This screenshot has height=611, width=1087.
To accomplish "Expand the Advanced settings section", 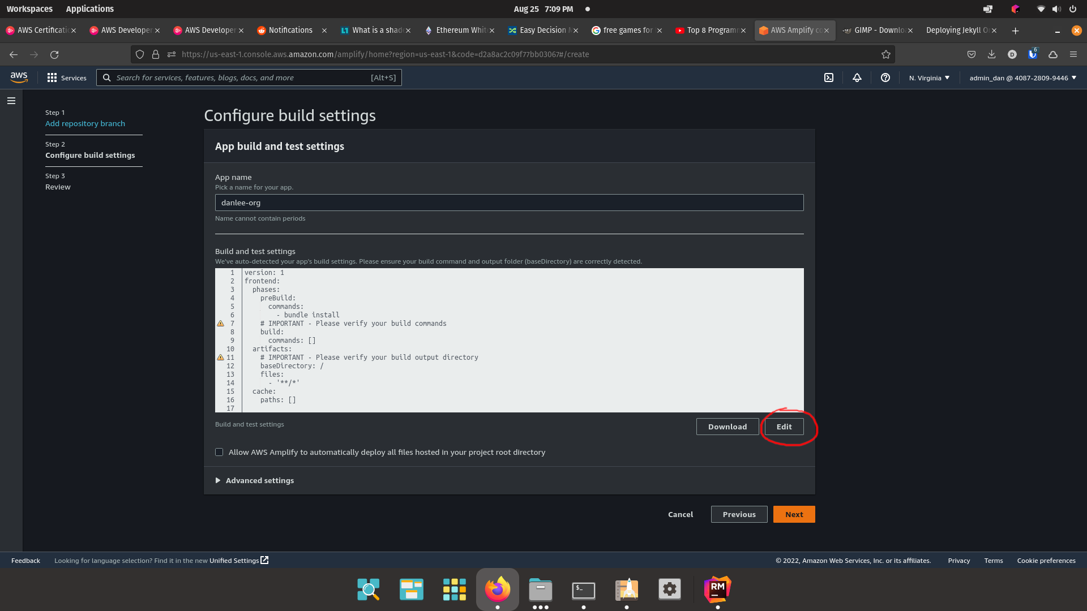I will (254, 480).
